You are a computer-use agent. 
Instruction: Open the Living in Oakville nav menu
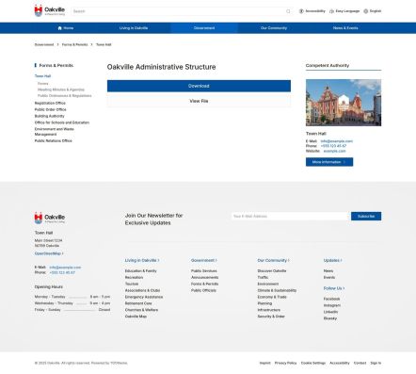click(134, 28)
